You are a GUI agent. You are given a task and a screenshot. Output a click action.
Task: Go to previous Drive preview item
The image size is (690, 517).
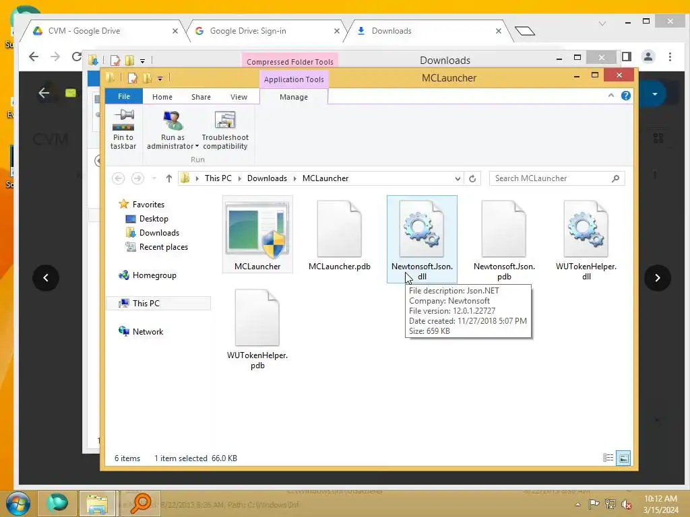[x=46, y=278]
